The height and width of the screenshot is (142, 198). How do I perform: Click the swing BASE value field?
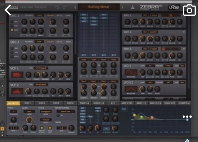62,128
